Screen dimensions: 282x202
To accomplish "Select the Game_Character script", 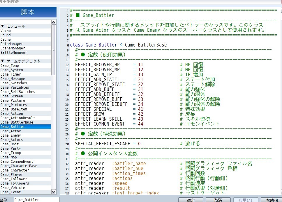I will [x=26, y=170].
